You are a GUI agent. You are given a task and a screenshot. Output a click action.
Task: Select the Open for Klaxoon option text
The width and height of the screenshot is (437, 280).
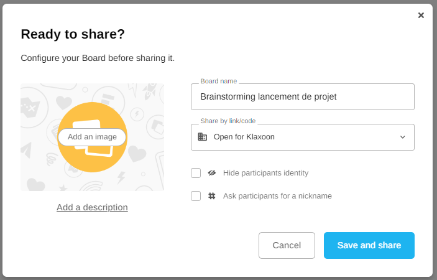pos(244,137)
